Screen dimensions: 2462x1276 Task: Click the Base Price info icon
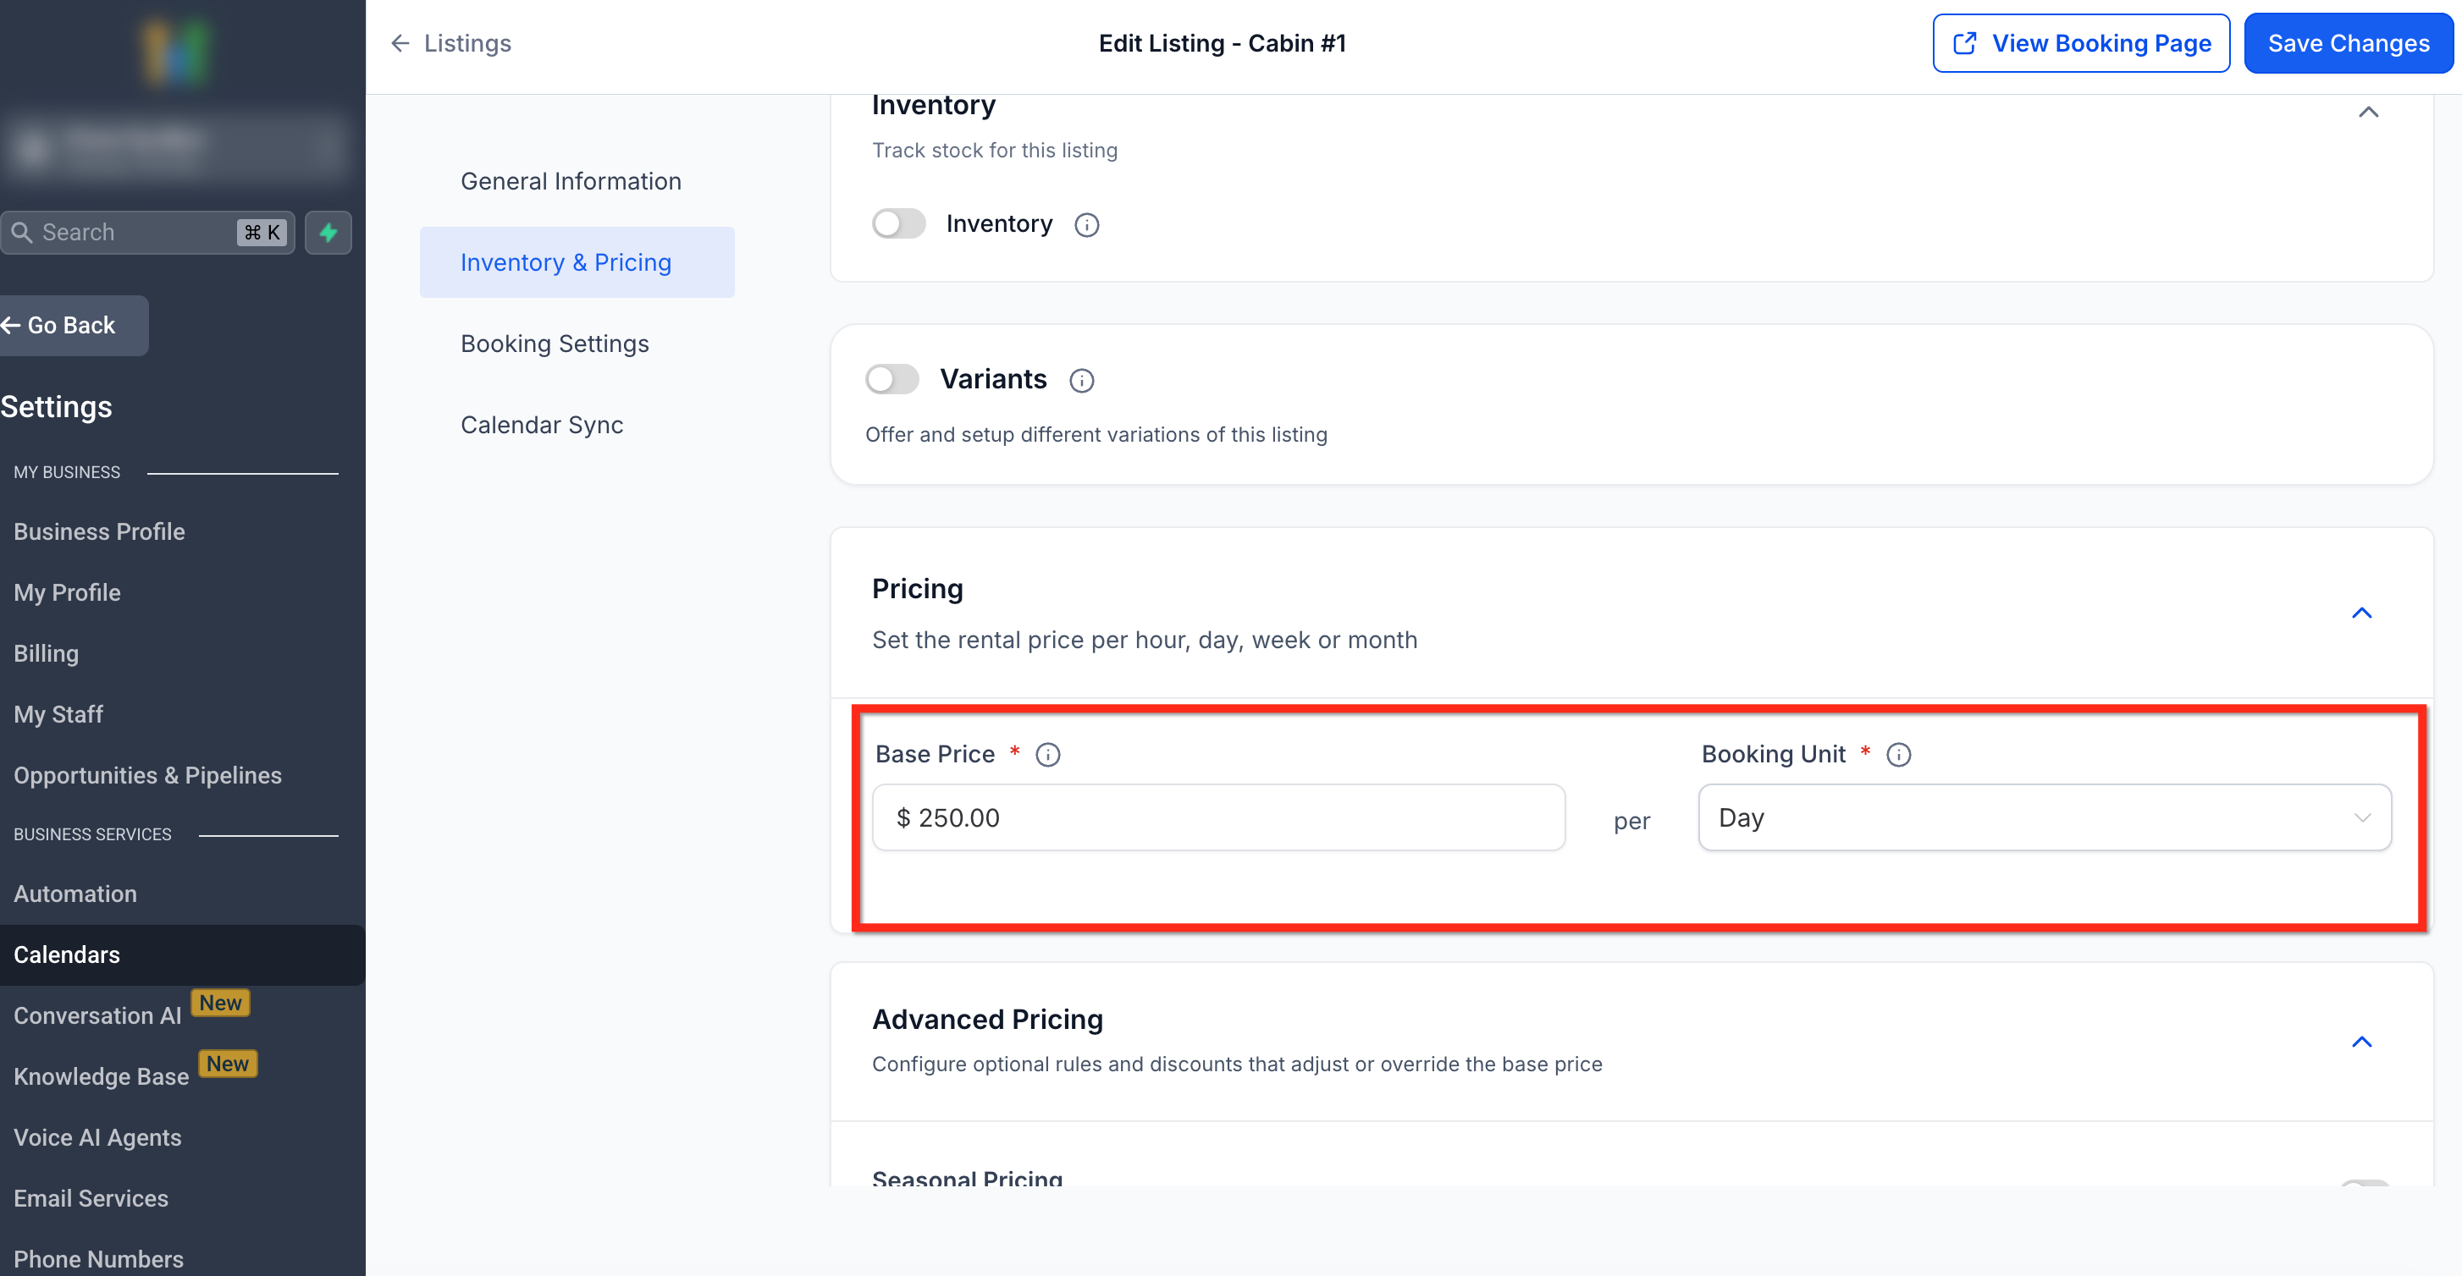pyautogui.click(x=1047, y=755)
